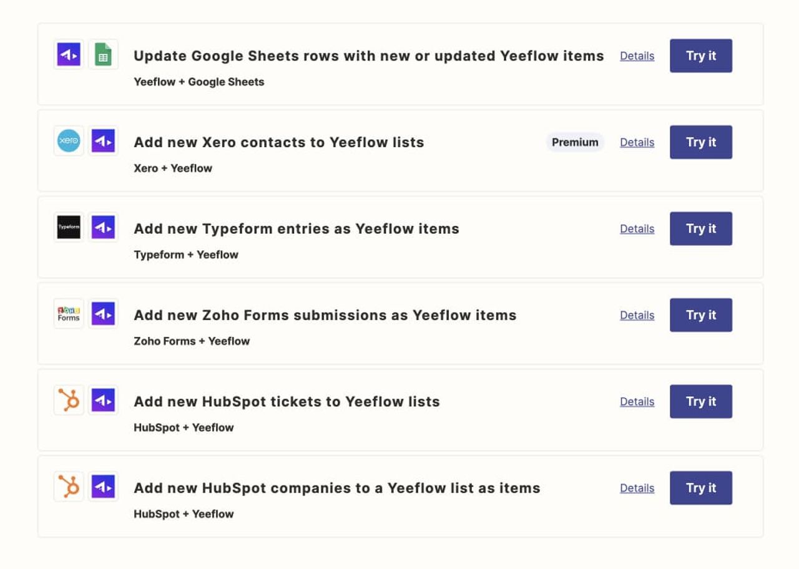Click the Typeform logo icon

[x=69, y=227]
